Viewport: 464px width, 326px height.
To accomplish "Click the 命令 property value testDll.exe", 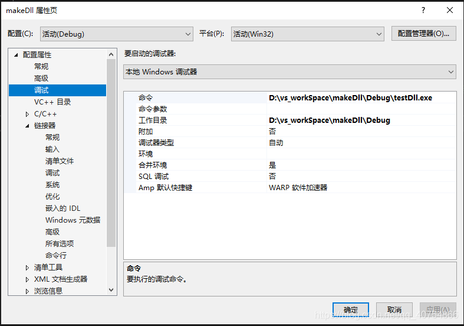I will point(350,98).
